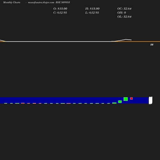Select the close value "C: 612.95"
The height and width of the screenshot is (160, 160).
point(60,13)
